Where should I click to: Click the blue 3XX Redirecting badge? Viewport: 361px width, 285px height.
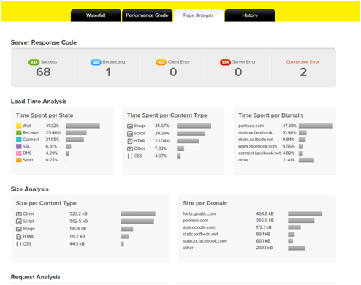(96, 62)
